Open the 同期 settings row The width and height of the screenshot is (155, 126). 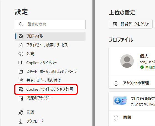click(x=132, y=118)
